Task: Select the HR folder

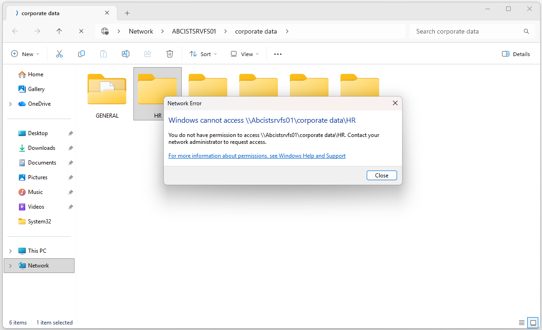Action: click(158, 94)
